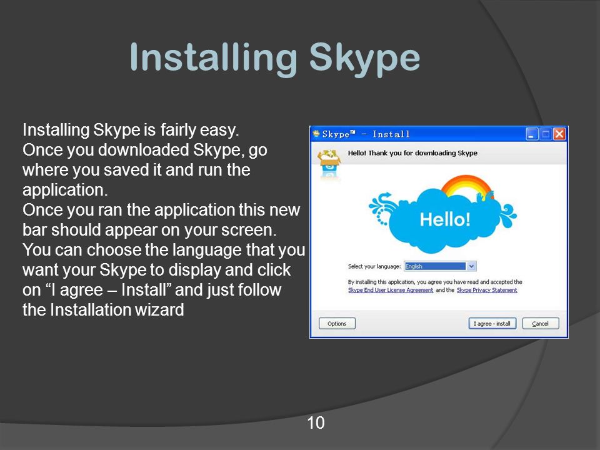Click the Skype title bar icon
Screen dimensions: 600x450
click(316, 134)
